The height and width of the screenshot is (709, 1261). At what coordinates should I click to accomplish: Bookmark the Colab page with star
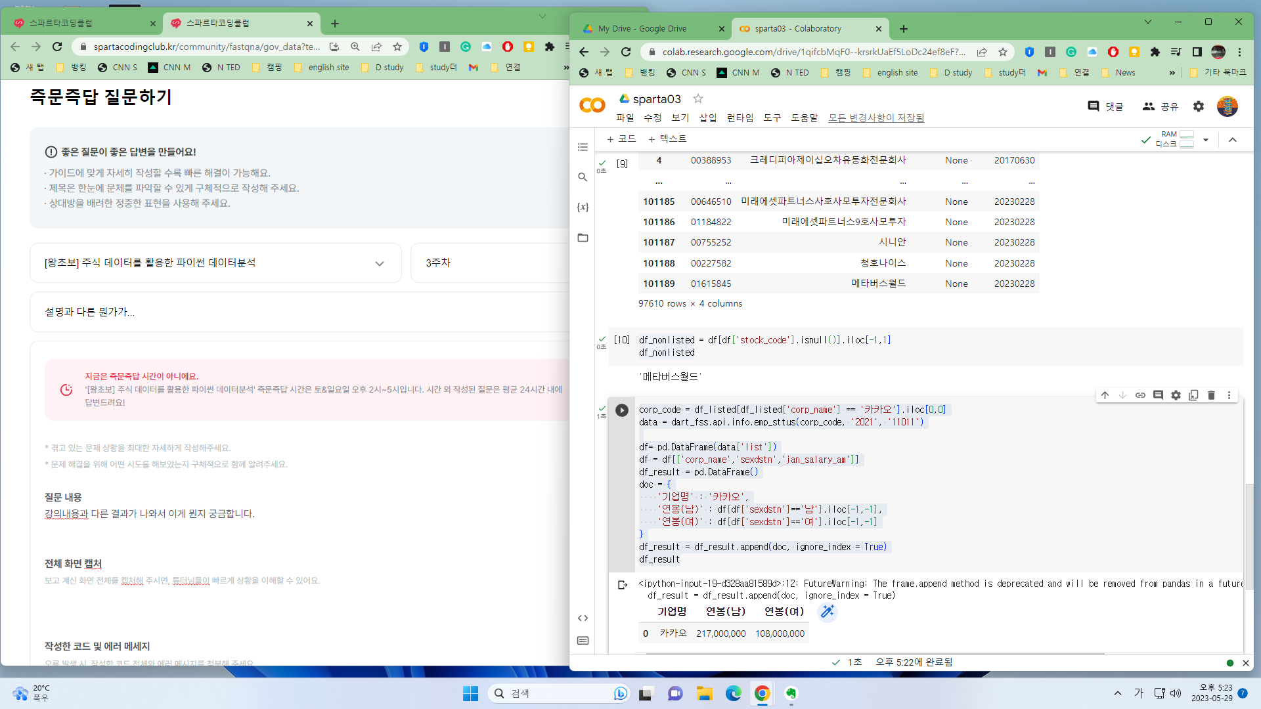point(1003,52)
